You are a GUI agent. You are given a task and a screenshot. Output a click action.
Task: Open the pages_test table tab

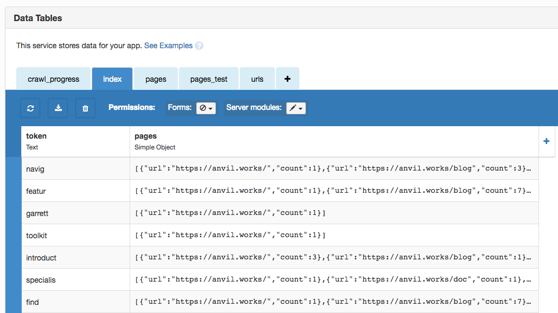209,79
